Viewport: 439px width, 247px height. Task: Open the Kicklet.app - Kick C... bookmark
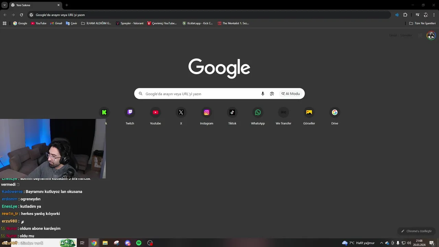coord(198,23)
